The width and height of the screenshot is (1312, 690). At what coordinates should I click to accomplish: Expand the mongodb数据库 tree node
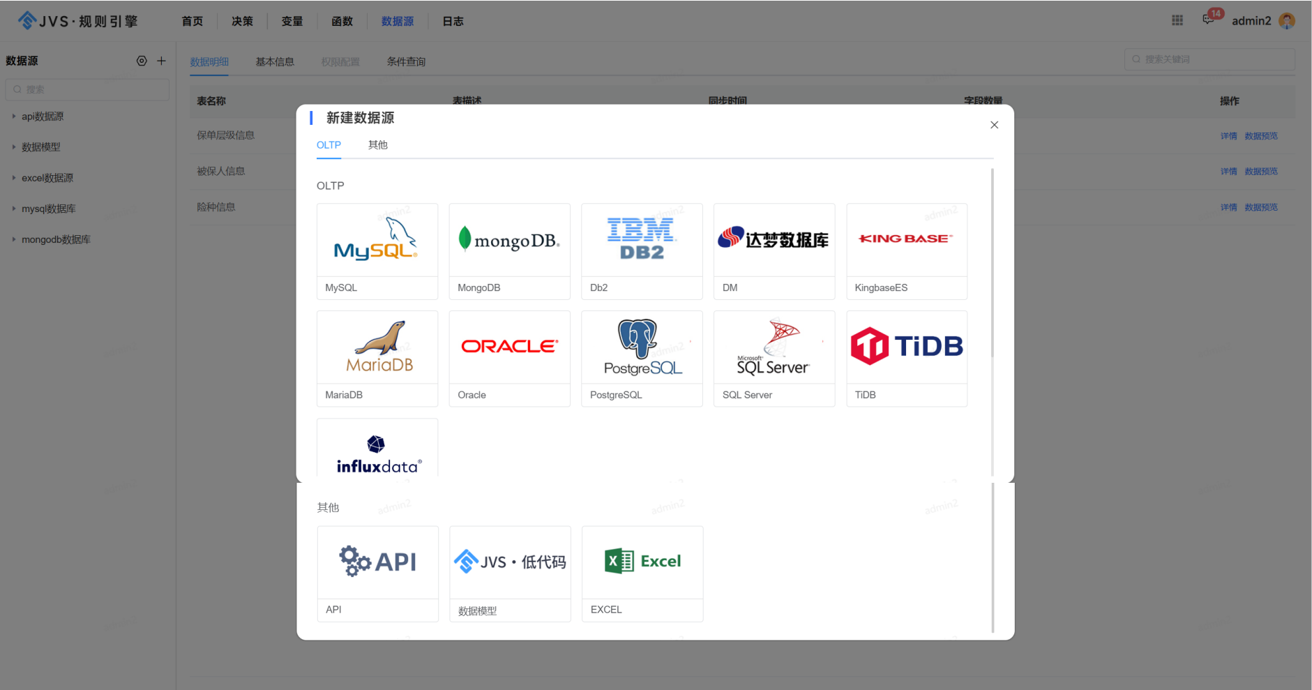[x=13, y=239]
